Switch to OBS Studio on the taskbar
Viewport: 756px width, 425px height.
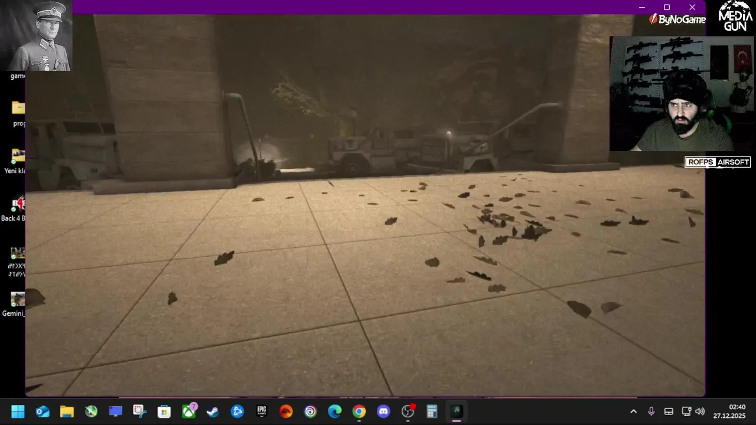(408, 411)
